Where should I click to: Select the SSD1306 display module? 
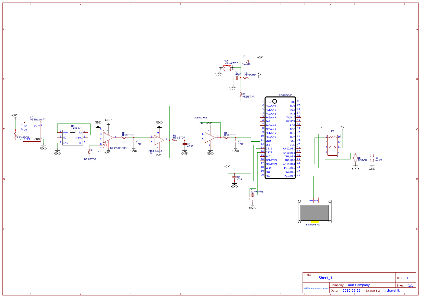pyautogui.click(x=314, y=212)
